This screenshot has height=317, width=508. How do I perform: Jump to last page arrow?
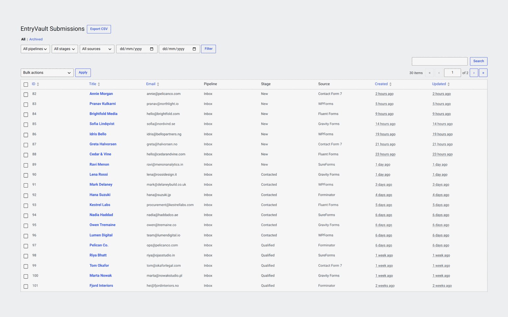[x=483, y=73]
